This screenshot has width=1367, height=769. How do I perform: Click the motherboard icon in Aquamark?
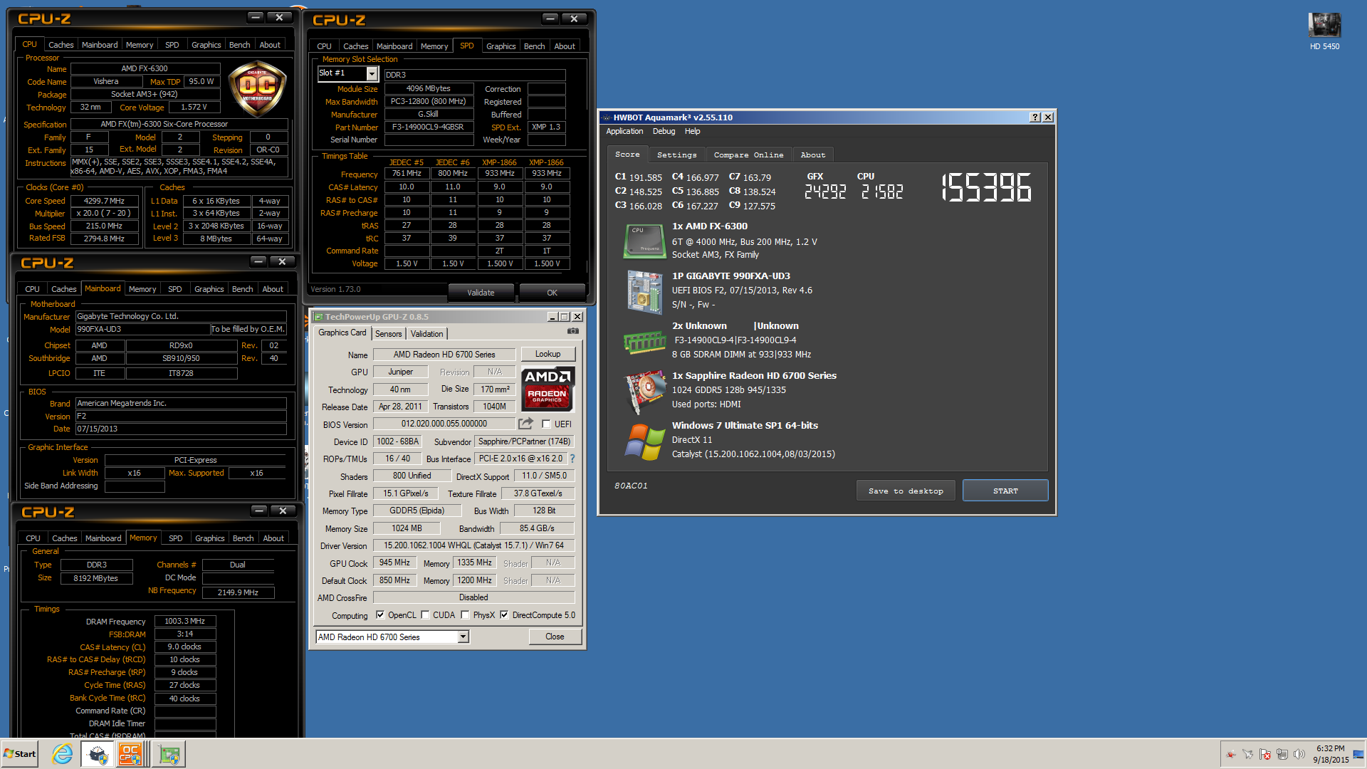644,292
